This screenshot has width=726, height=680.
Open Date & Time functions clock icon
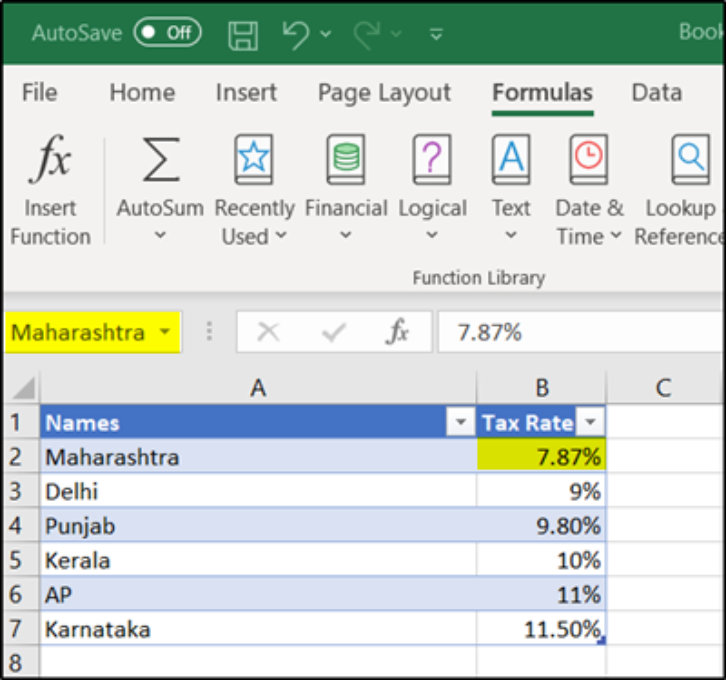(588, 159)
